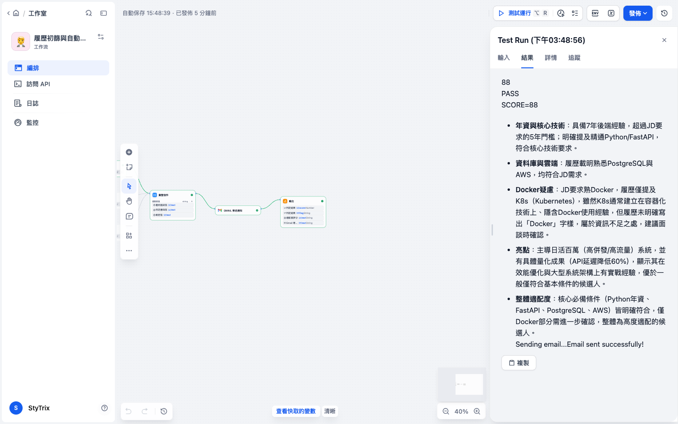Open app settings sliders icon beside app name
Viewport: 678px width, 424px height.
tap(101, 37)
